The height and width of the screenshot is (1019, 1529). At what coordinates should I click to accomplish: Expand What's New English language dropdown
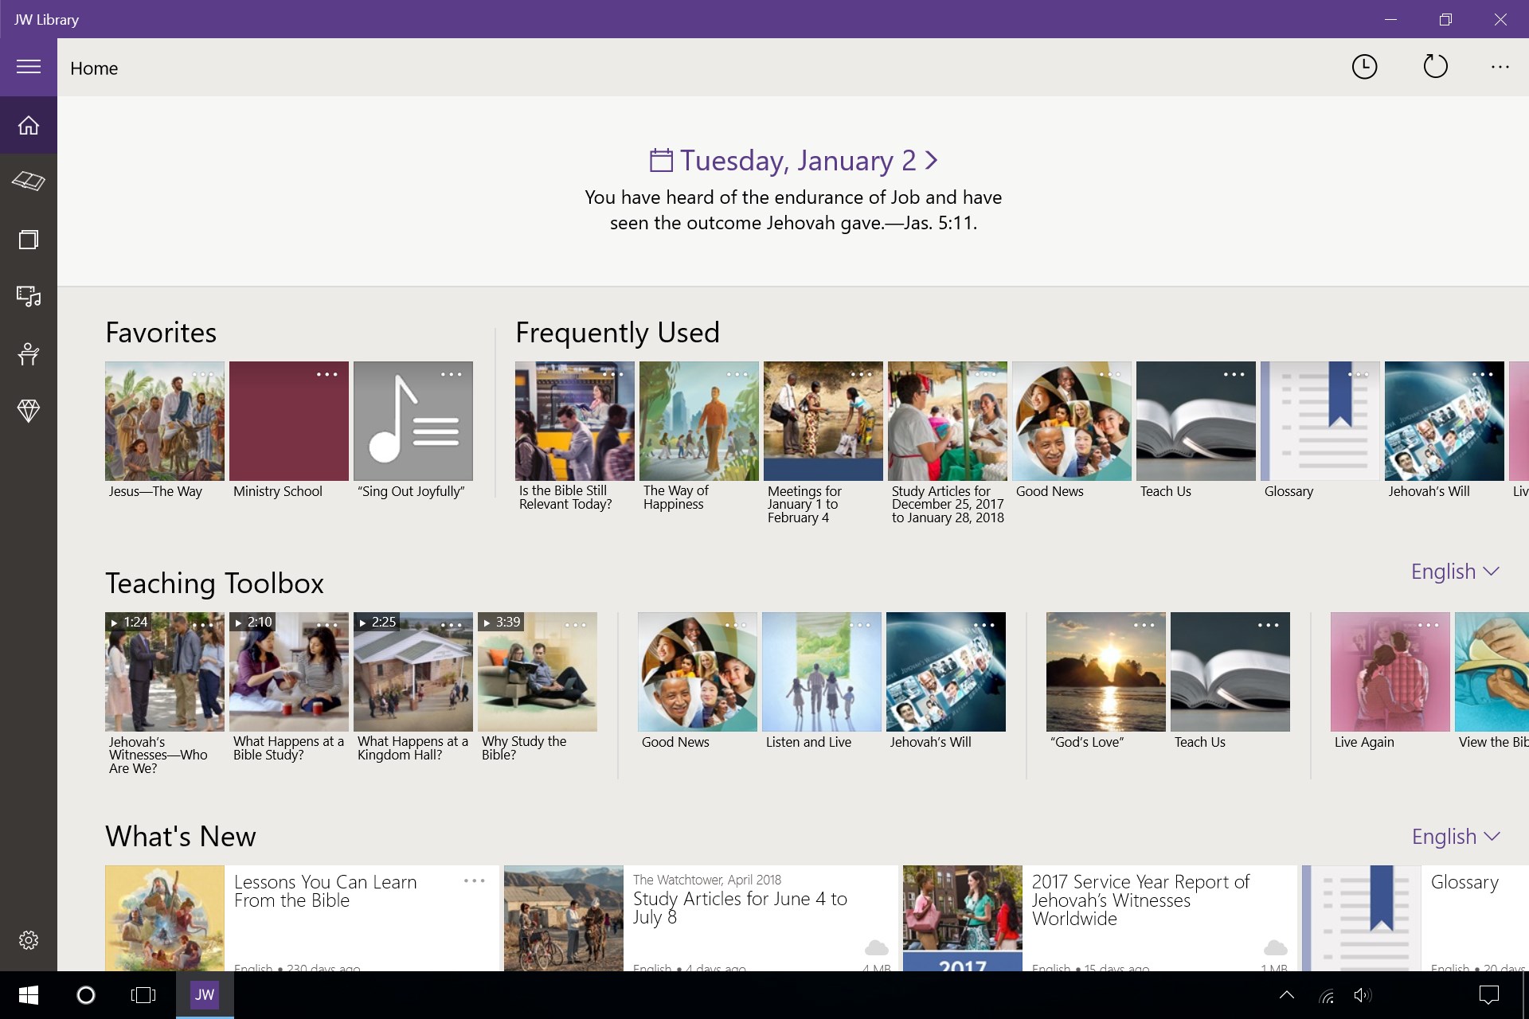coord(1455,837)
